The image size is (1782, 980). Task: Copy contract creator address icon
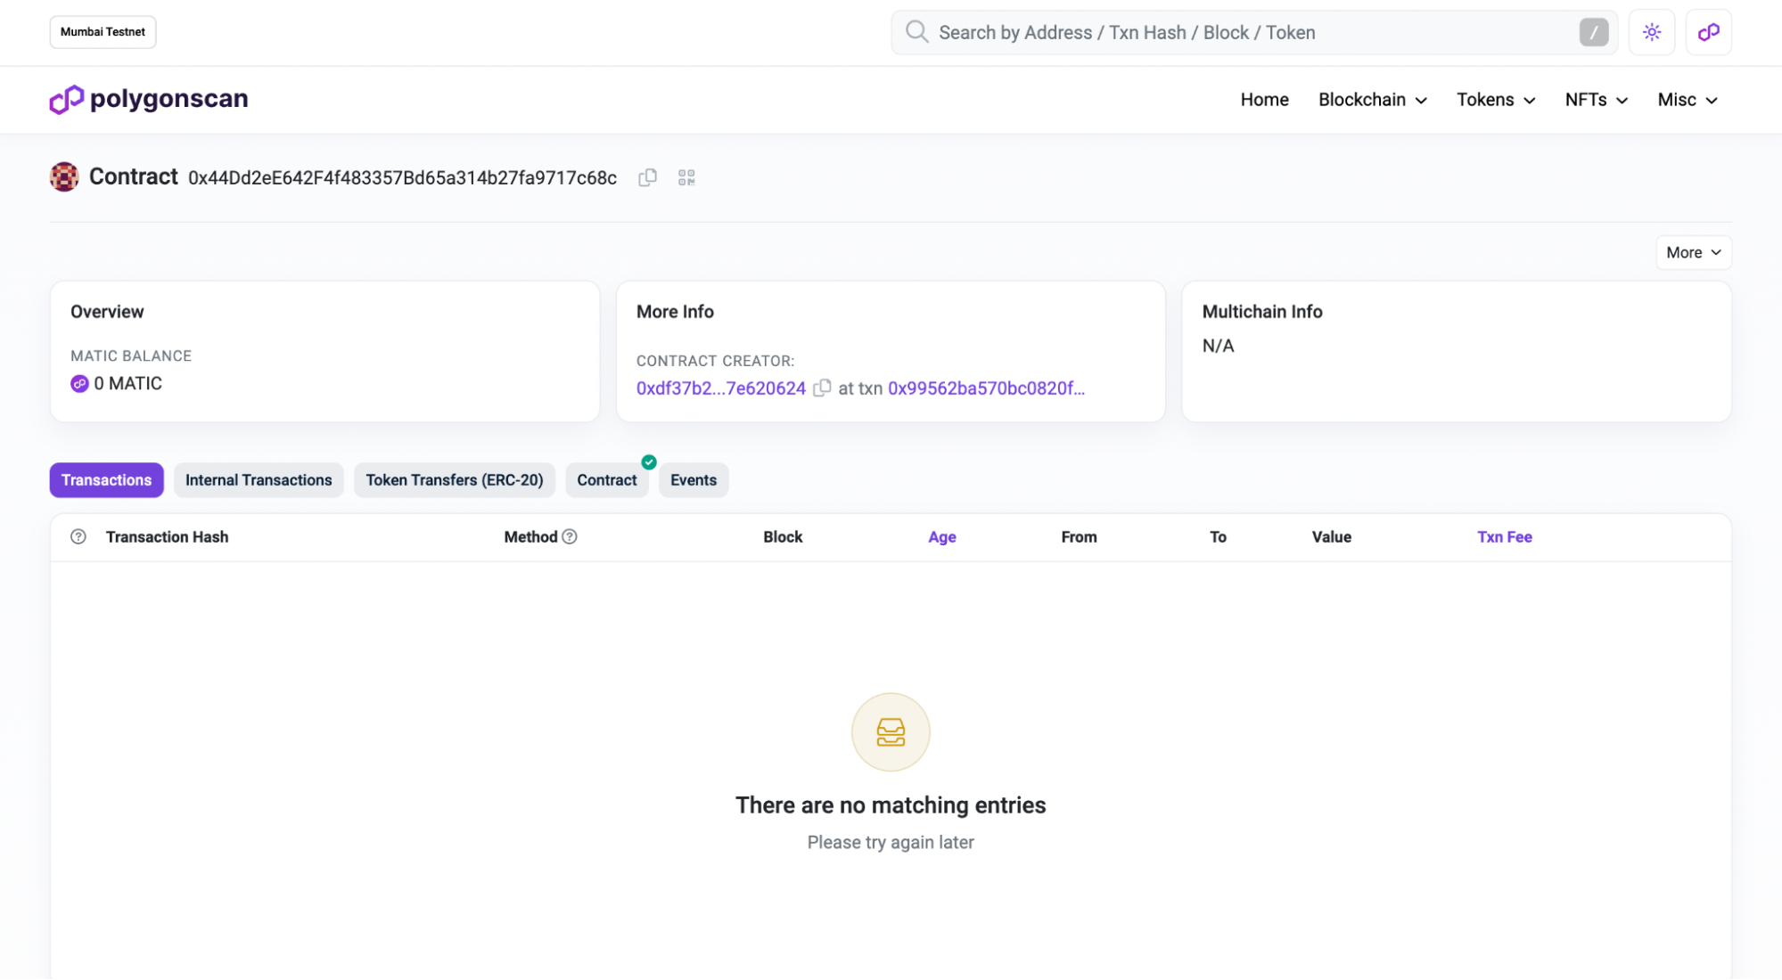point(822,388)
